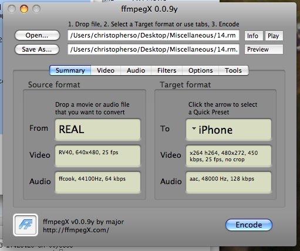300x251 pixels.
Task: Click the x264 h264 target video info
Action: point(228,156)
